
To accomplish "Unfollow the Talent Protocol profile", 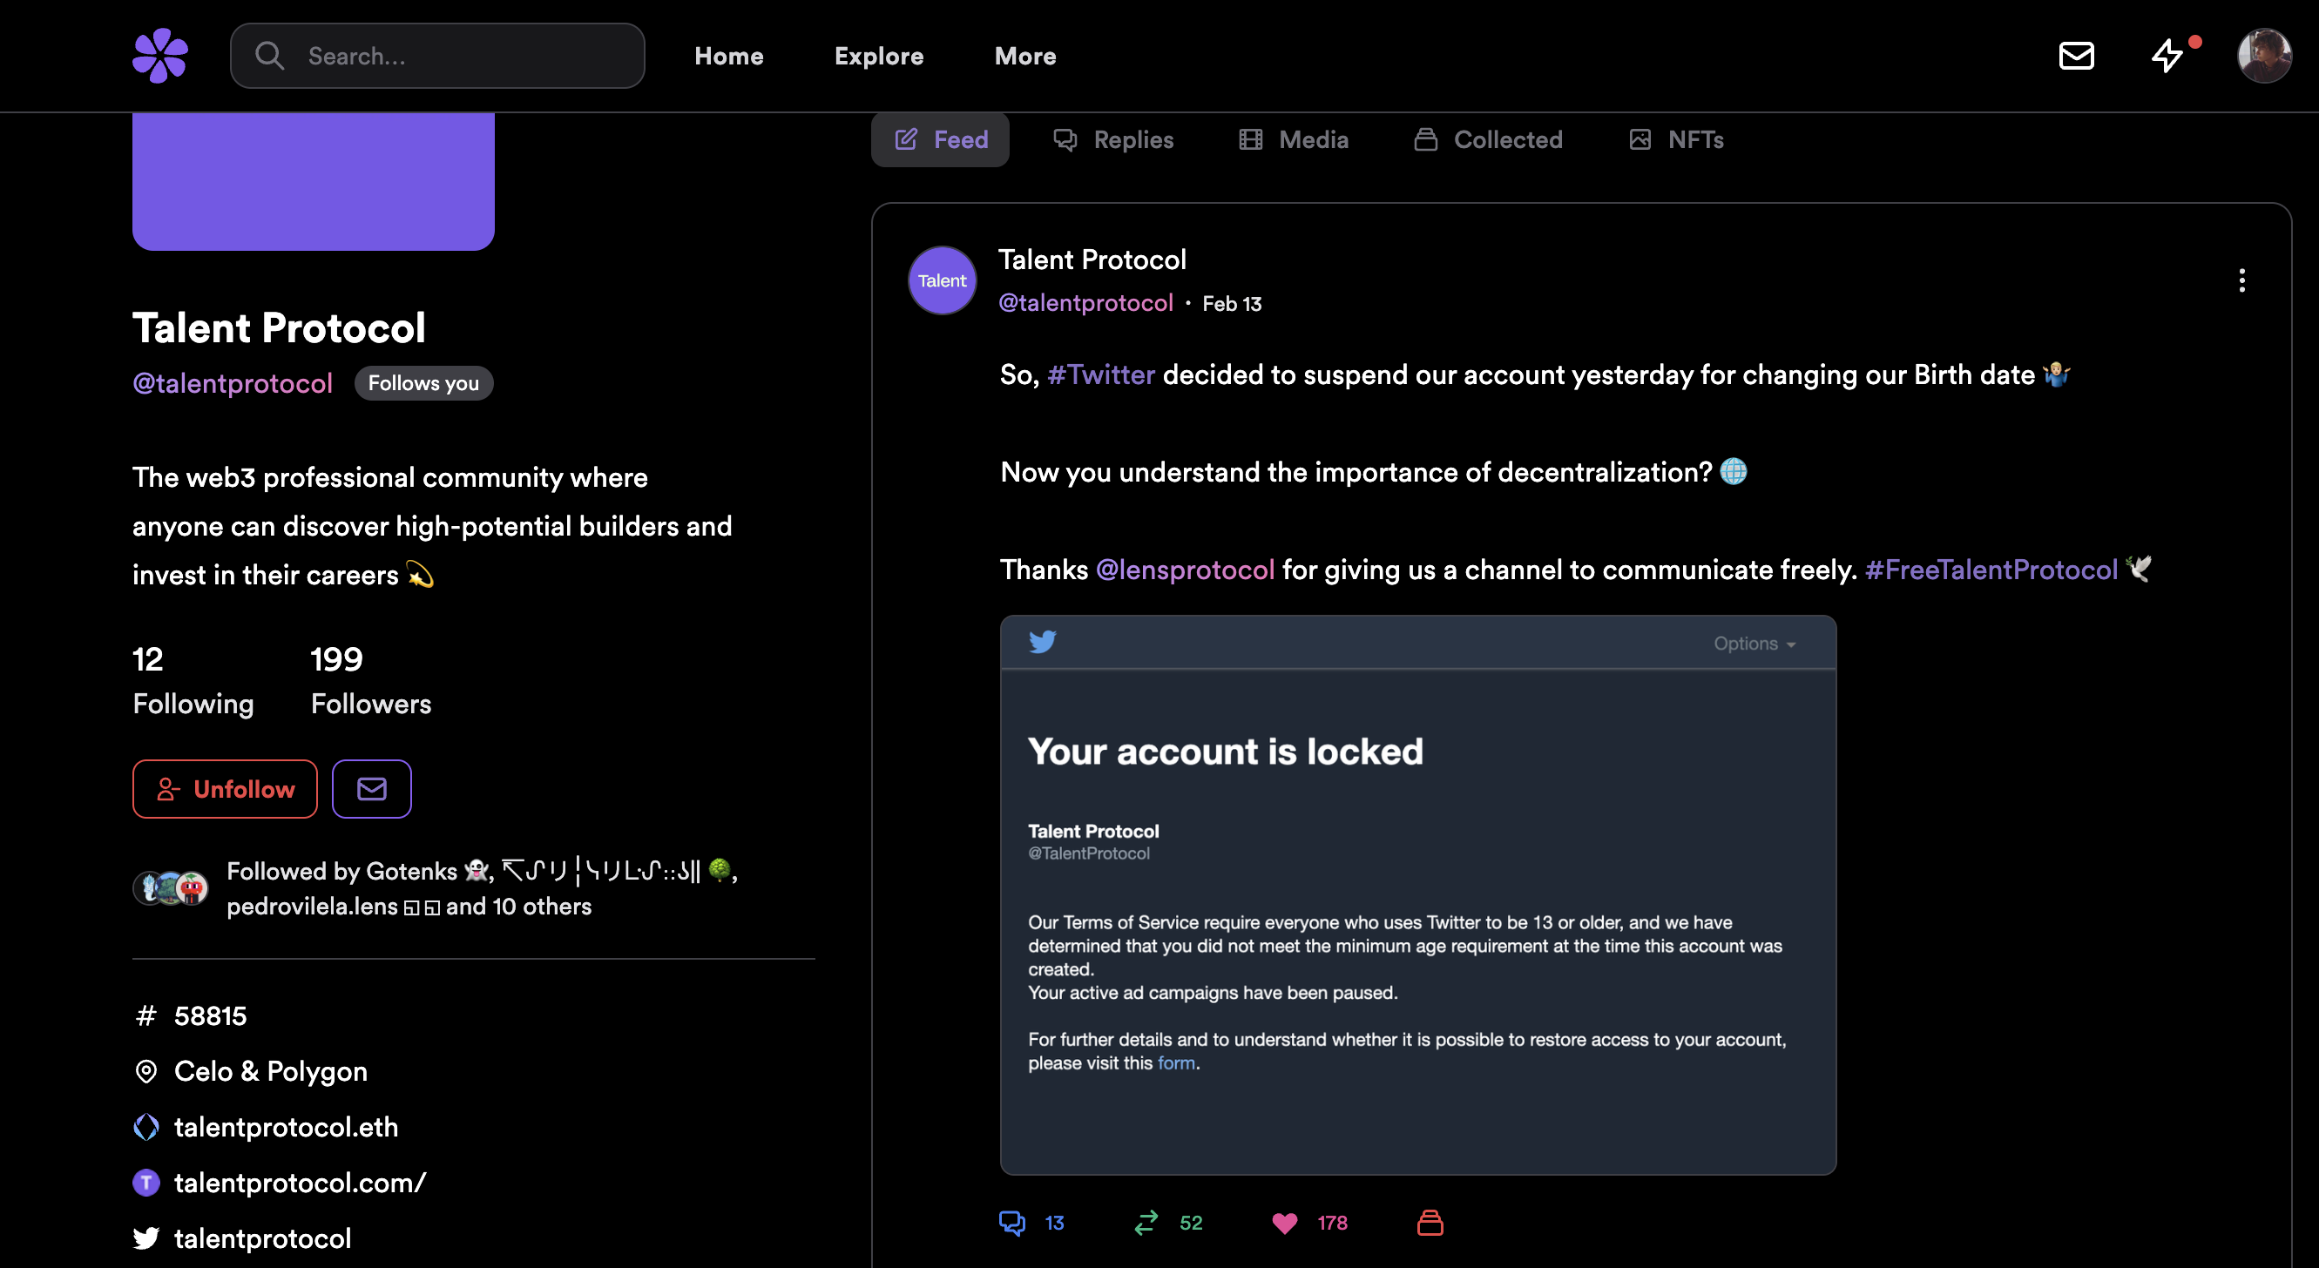I will pos(225,789).
